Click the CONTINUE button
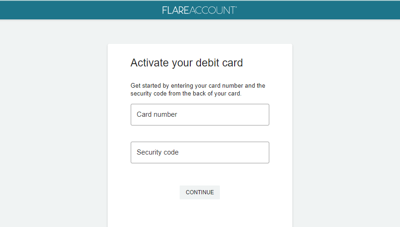 pyautogui.click(x=200, y=192)
